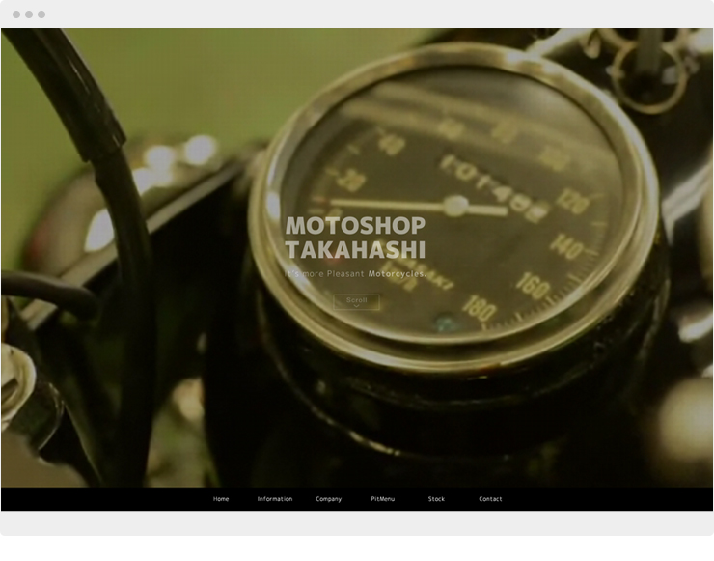The width and height of the screenshot is (714, 561).
Task: Click the first gray window dot
Action: [16, 14]
